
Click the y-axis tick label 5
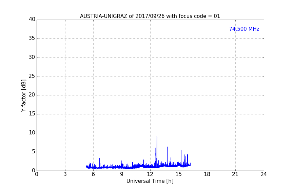(34, 152)
